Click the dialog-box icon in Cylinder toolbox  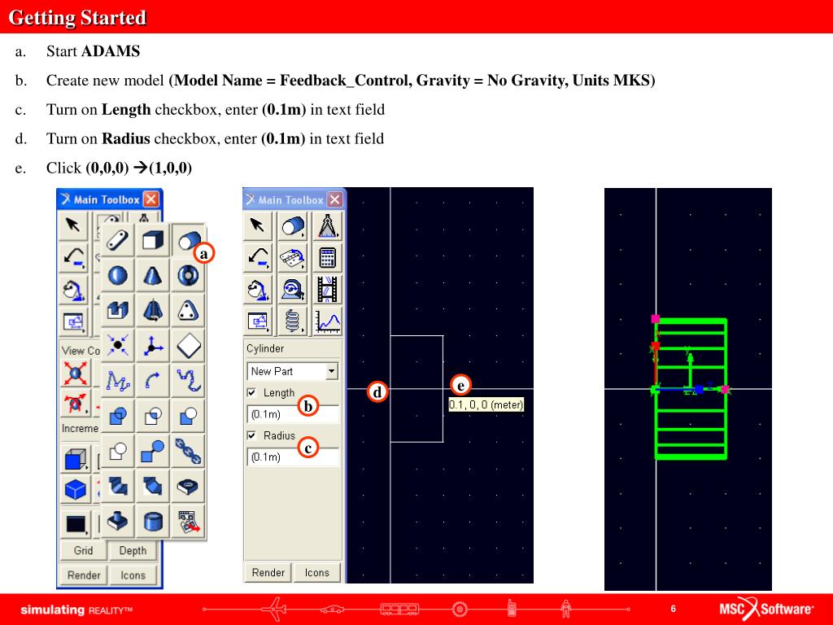click(x=258, y=321)
